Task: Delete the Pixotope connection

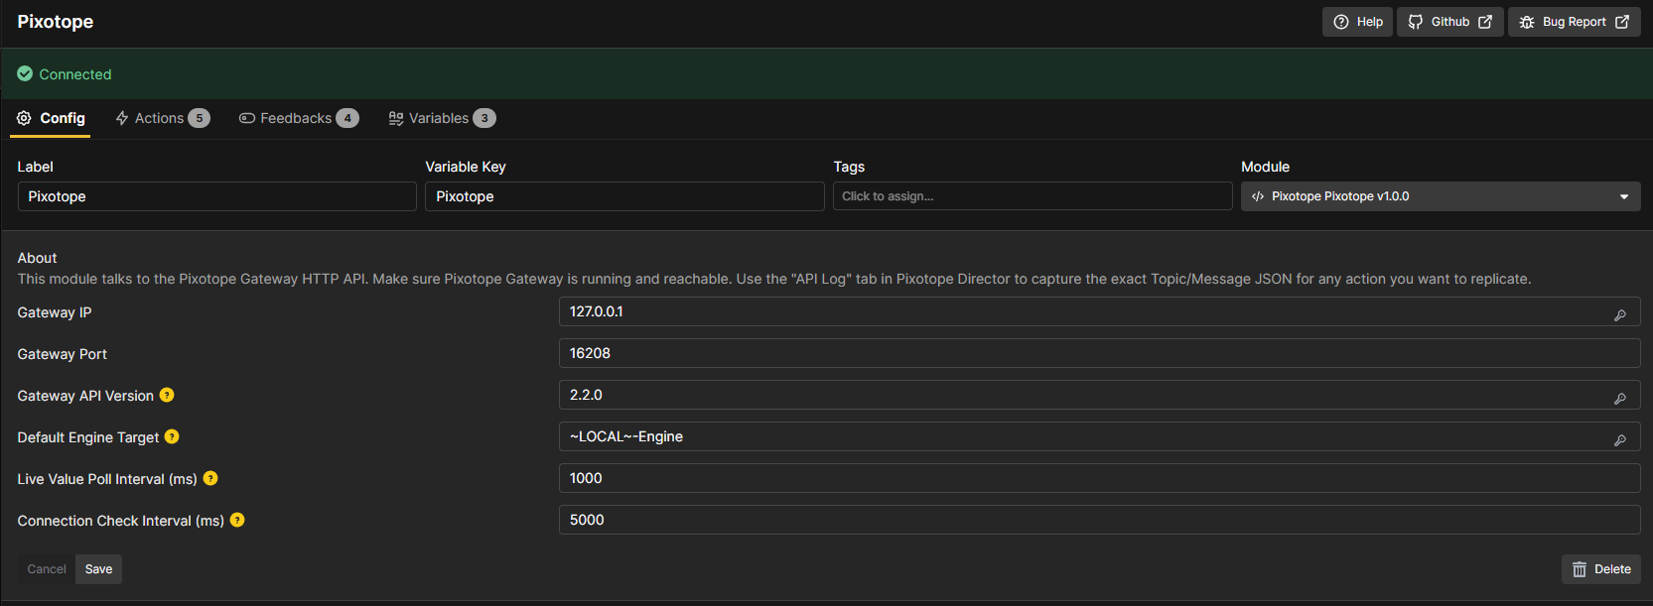Action: point(1601,569)
